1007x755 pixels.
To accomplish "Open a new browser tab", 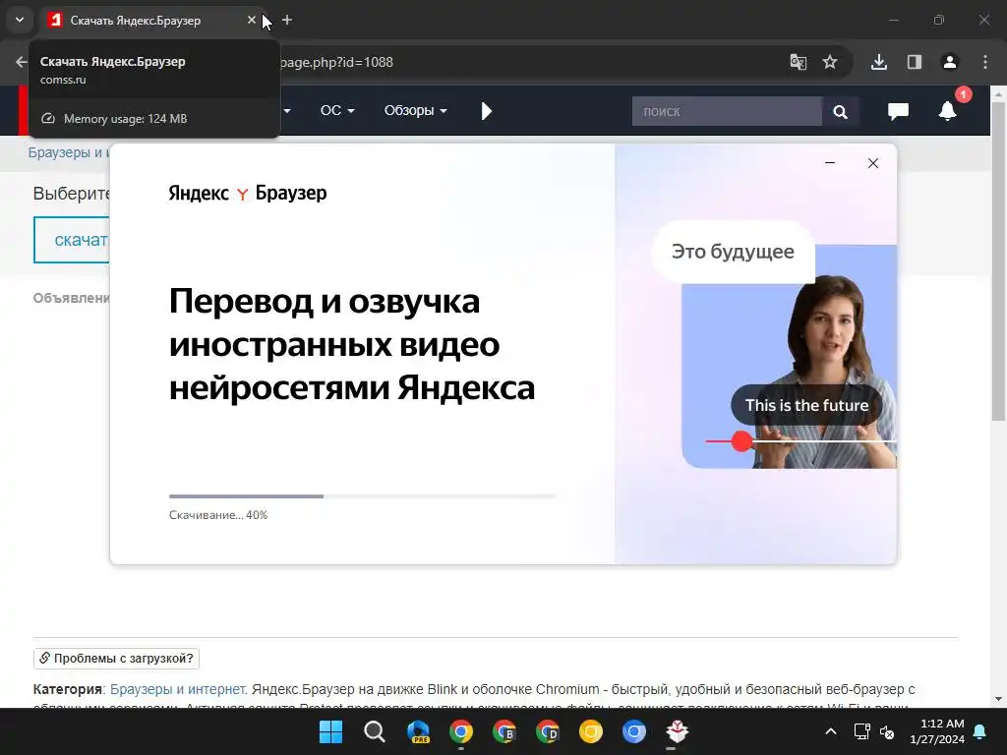I will pos(287,20).
